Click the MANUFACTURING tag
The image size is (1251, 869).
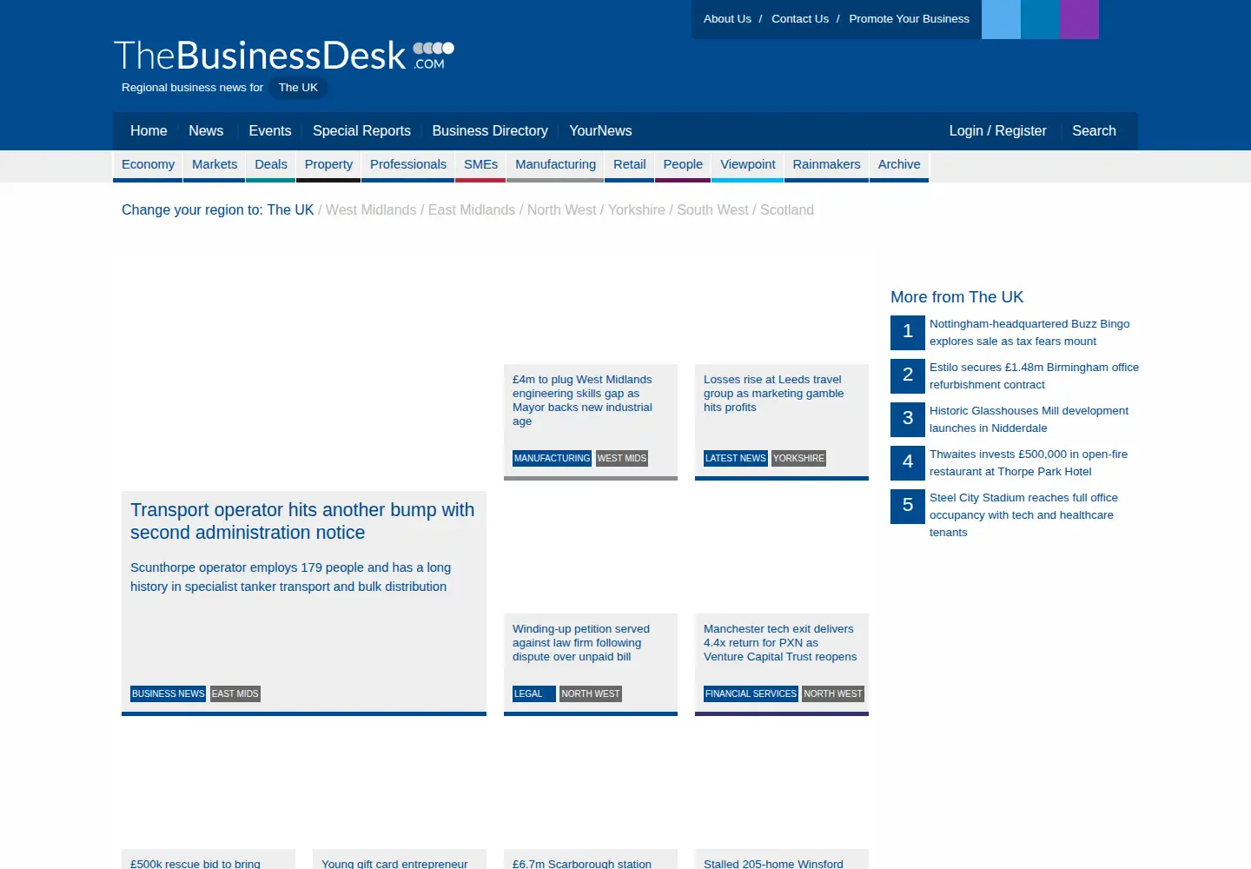[x=552, y=458]
